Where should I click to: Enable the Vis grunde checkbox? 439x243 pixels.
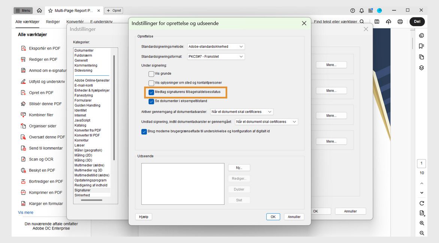click(151, 74)
